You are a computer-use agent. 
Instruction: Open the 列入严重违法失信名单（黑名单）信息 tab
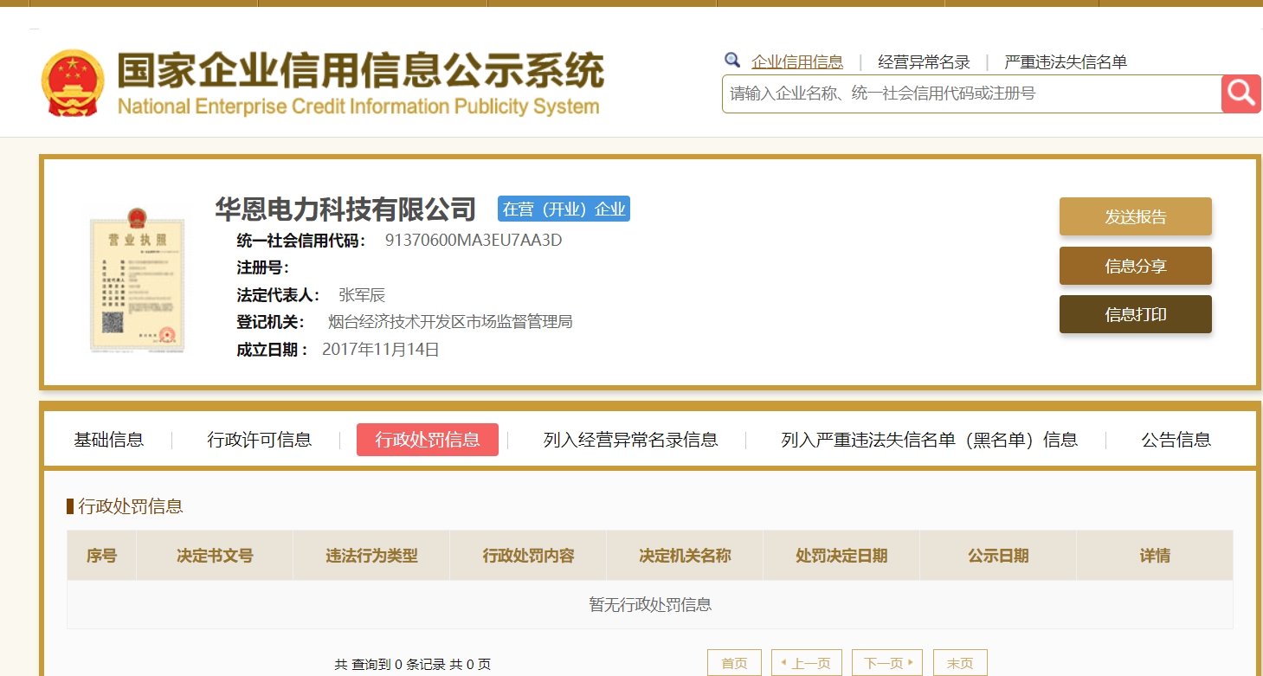[x=930, y=440]
